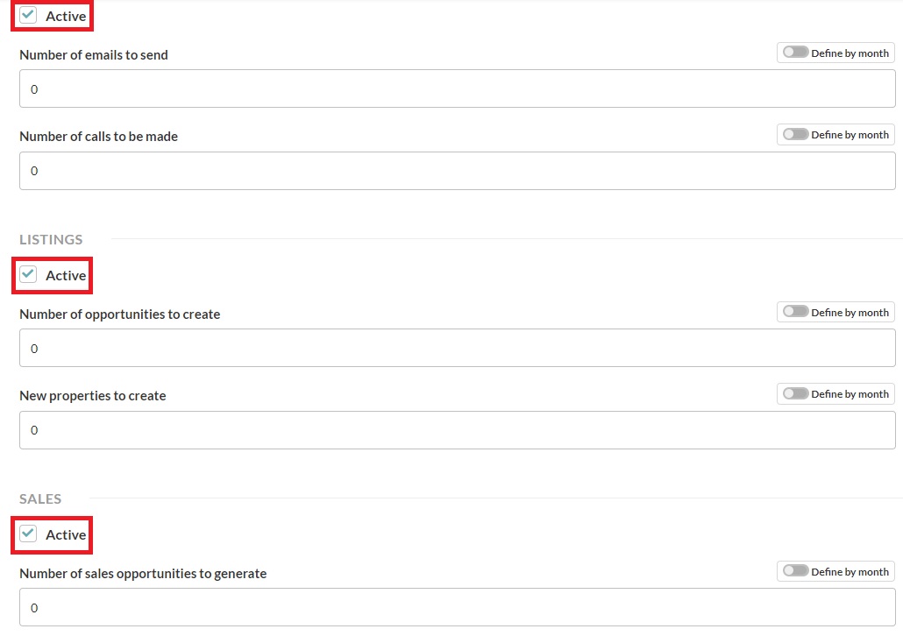Click the "Number of emails to send" label
This screenshot has height=636, width=903.
94,54
